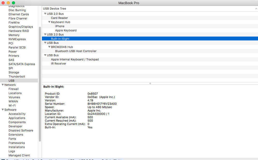This screenshot has width=258, height=160.
Task: Click the green zoom window button
Action: pyautogui.click(x=13, y=3)
